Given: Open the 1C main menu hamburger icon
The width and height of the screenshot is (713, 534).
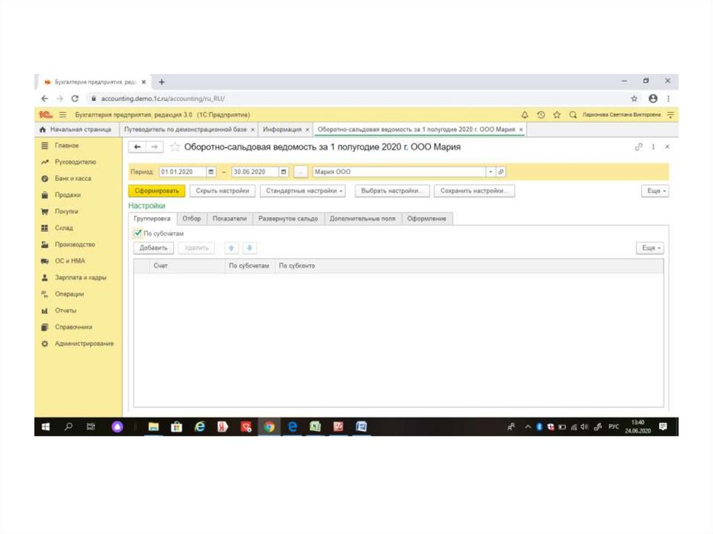Looking at the screenshot, I should [63, 115].
